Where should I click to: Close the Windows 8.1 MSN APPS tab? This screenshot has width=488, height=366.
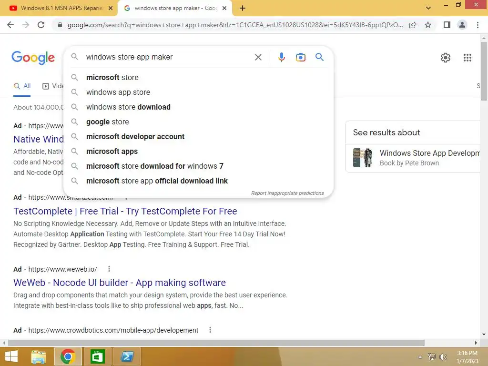pos(111,9)
